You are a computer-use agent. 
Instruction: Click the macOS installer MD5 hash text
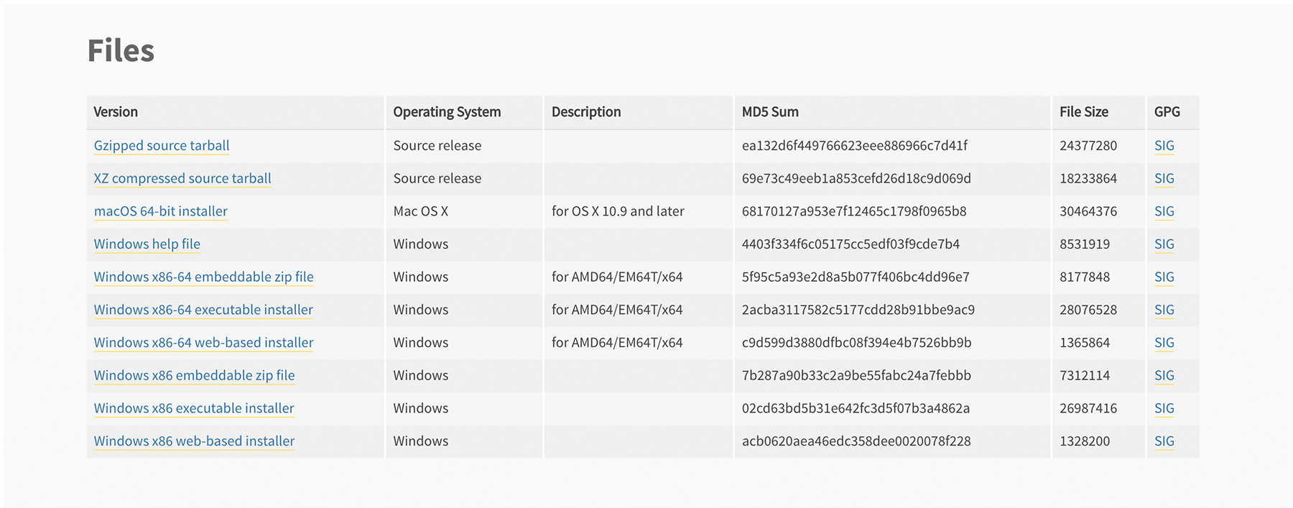click(x=853, y=211)
